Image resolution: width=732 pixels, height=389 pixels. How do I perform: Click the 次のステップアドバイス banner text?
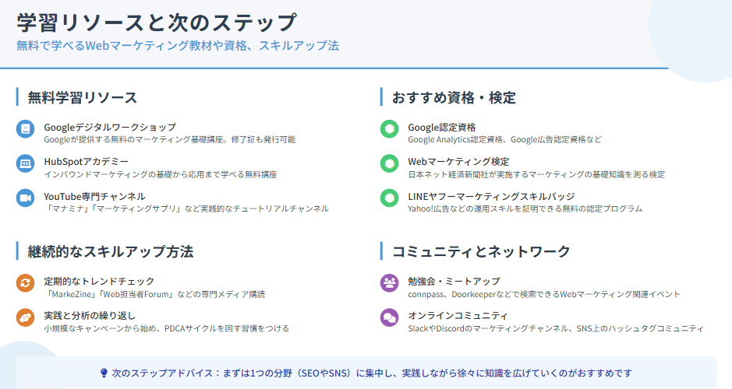click(371, 373)
